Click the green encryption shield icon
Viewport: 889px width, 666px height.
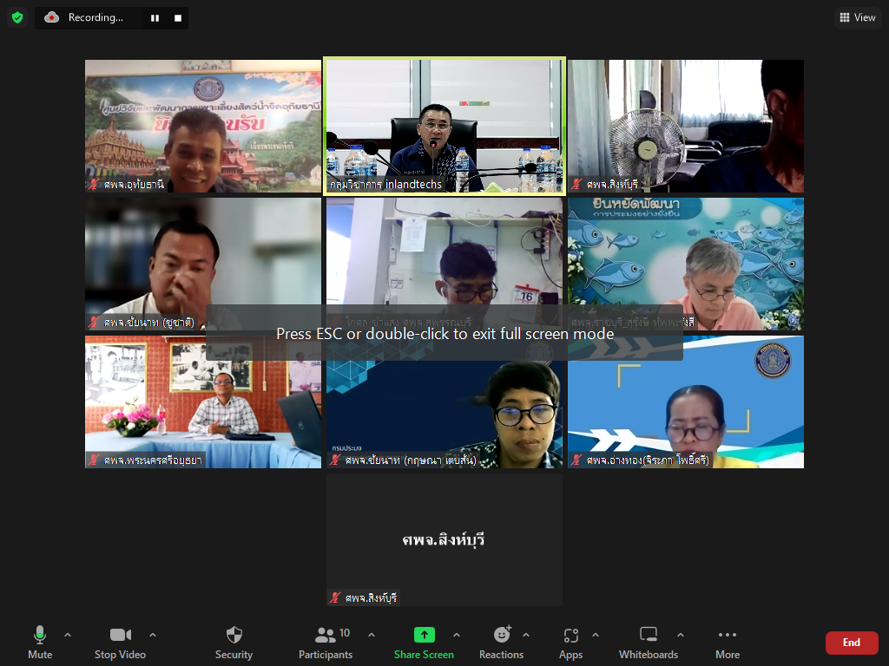pos(17,17)
